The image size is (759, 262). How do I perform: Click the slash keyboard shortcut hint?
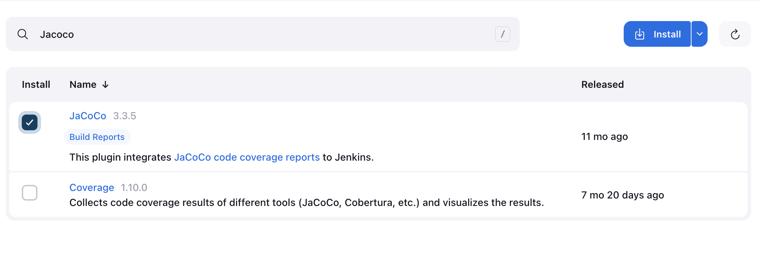pos(502,34)
